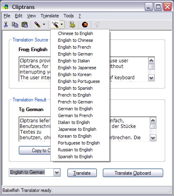The image size is (174, 196).
Task: Choose English to German in popup list
Action: [80, 54]
